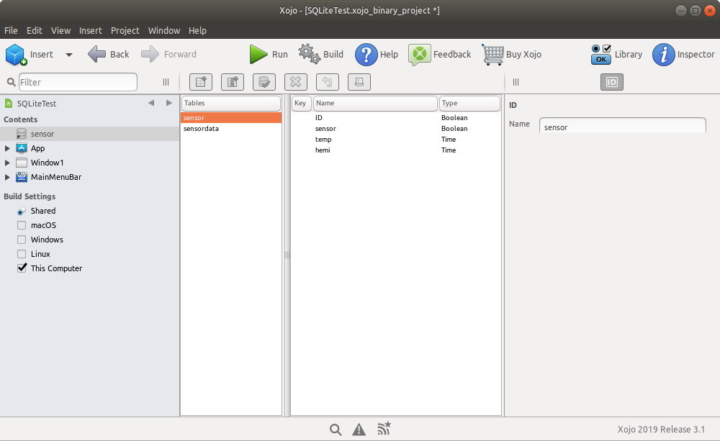Open the File menu
The width and height of the screenshot is (720, 441).
click(11, 31)
